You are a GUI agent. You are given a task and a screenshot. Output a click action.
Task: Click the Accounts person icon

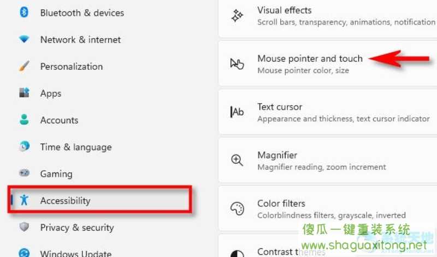tap(24, 119)
